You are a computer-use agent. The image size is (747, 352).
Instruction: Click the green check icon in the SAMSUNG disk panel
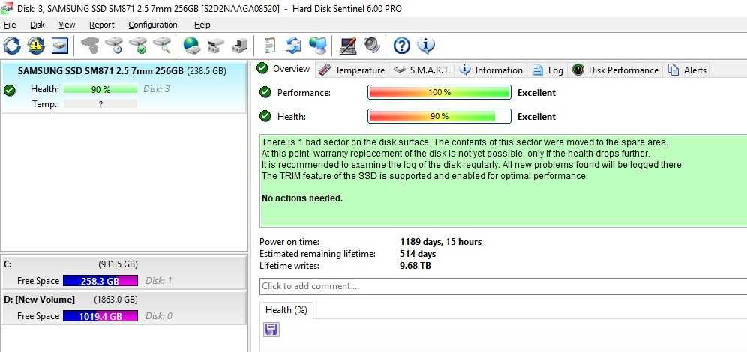[x=9, y=90]
